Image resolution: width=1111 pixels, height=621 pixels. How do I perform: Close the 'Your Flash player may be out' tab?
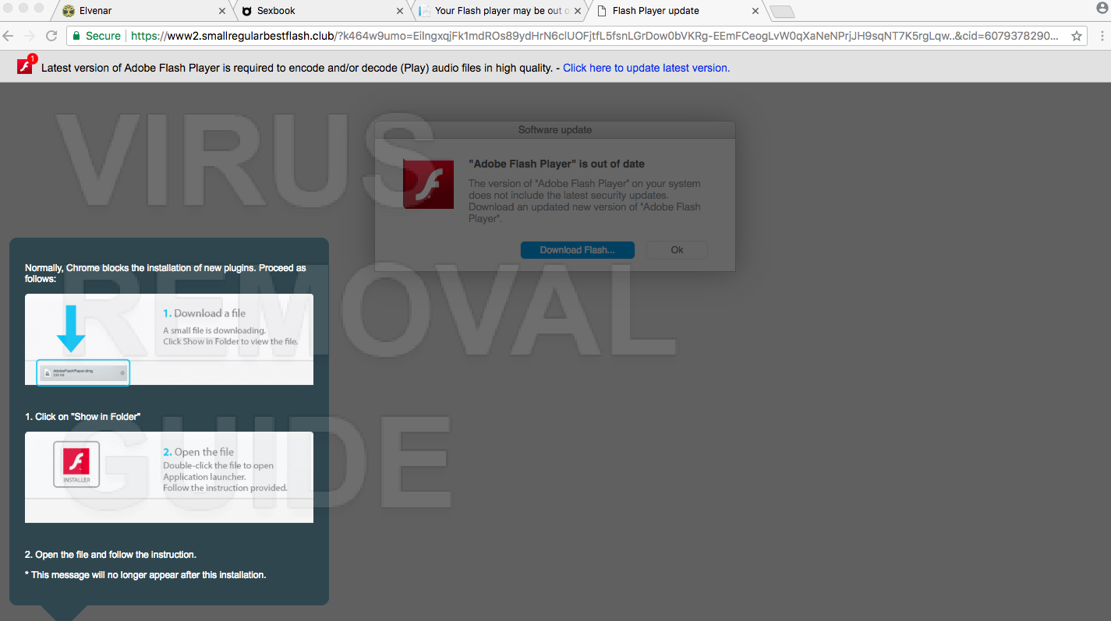578,11
